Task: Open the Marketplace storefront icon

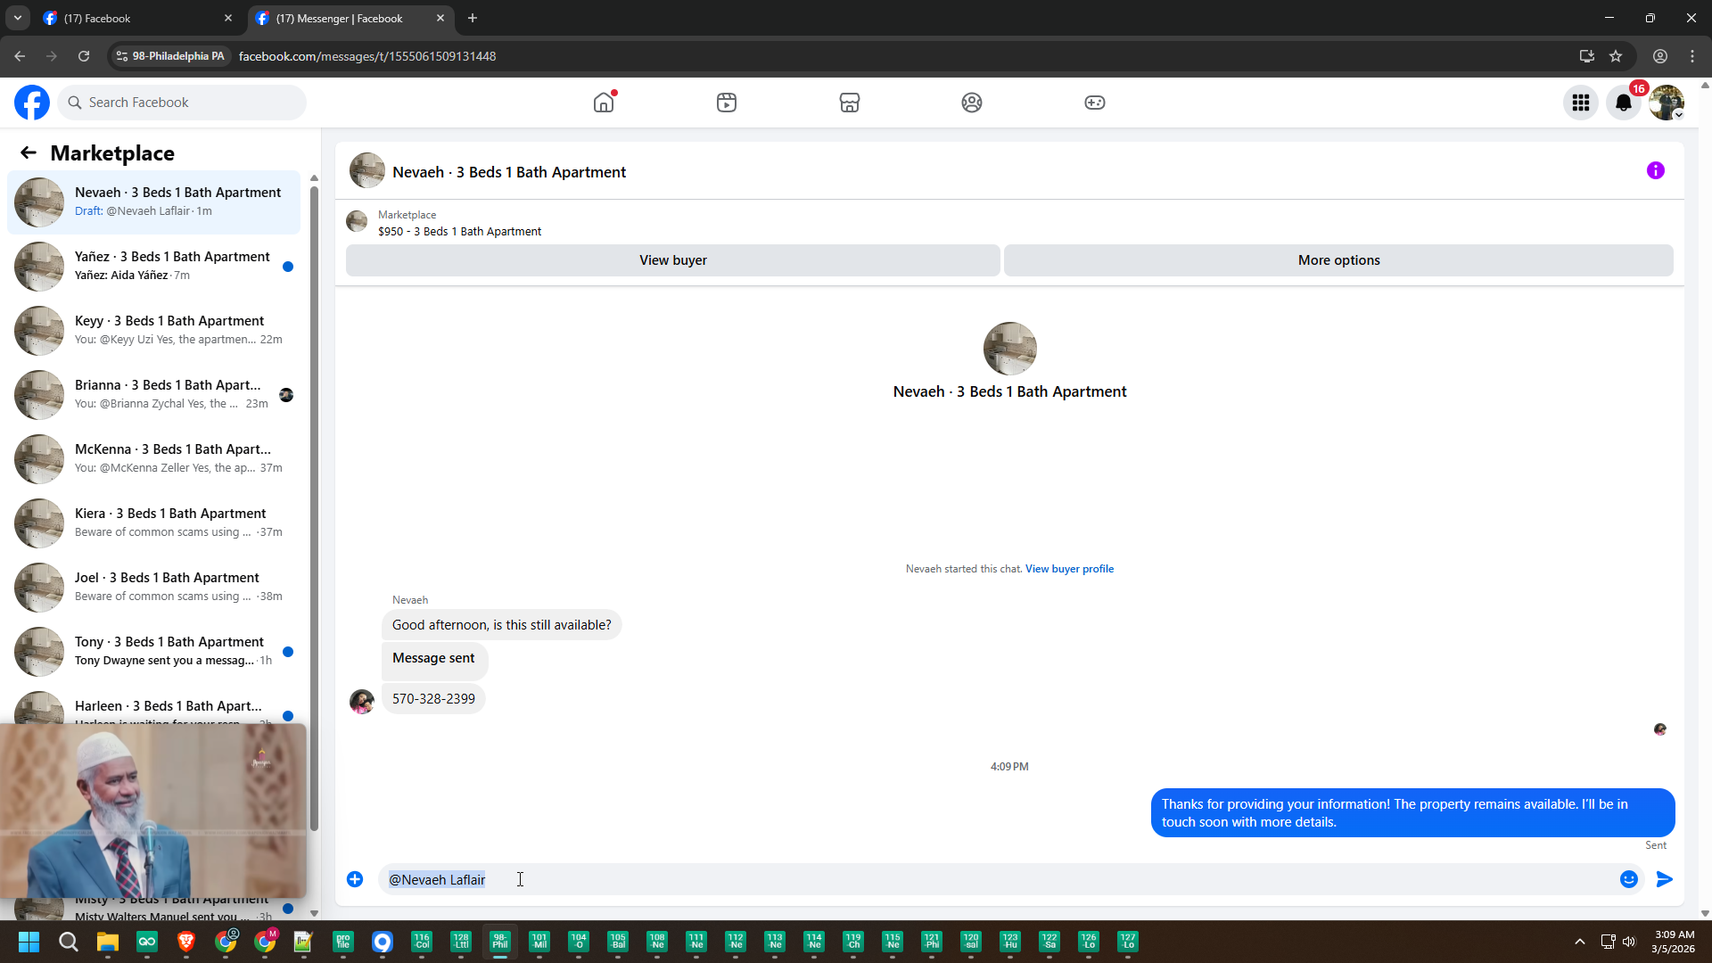Action: click(850, 103)
